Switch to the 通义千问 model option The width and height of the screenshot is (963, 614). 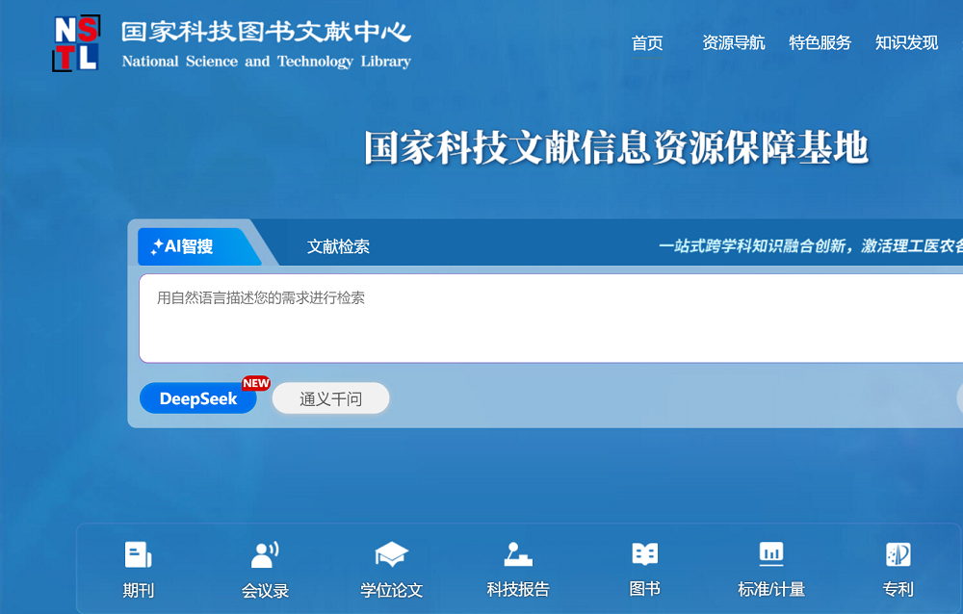[x=330, y=398]
